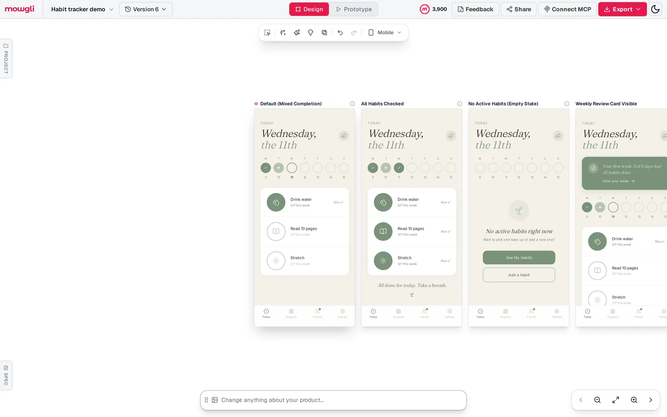Select day 9 circle in Default screen
Image resolution: width=667 pixels, height=417 pixels.
point(266,168)
